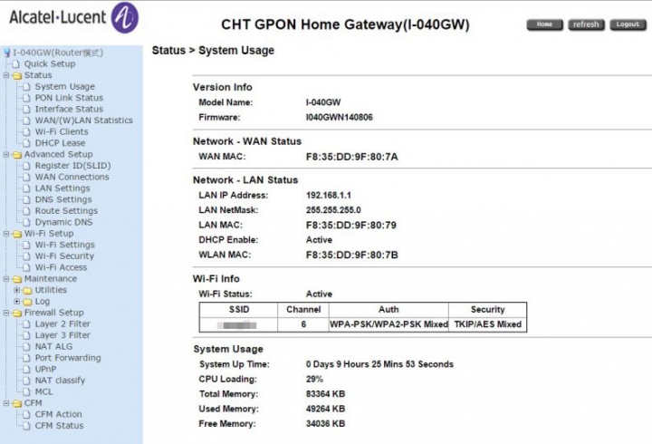Click the Firewall Setup folder icon
Viewport: 652px width, 444px height.
pos(17,313)
